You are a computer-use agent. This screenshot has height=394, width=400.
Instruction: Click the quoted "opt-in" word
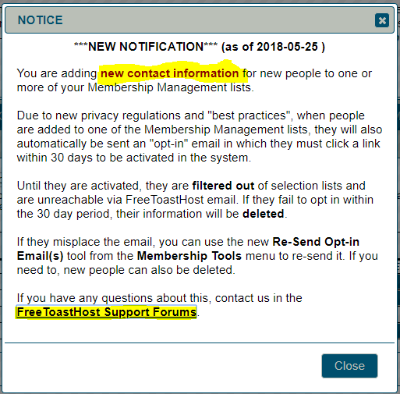[168, 144]
